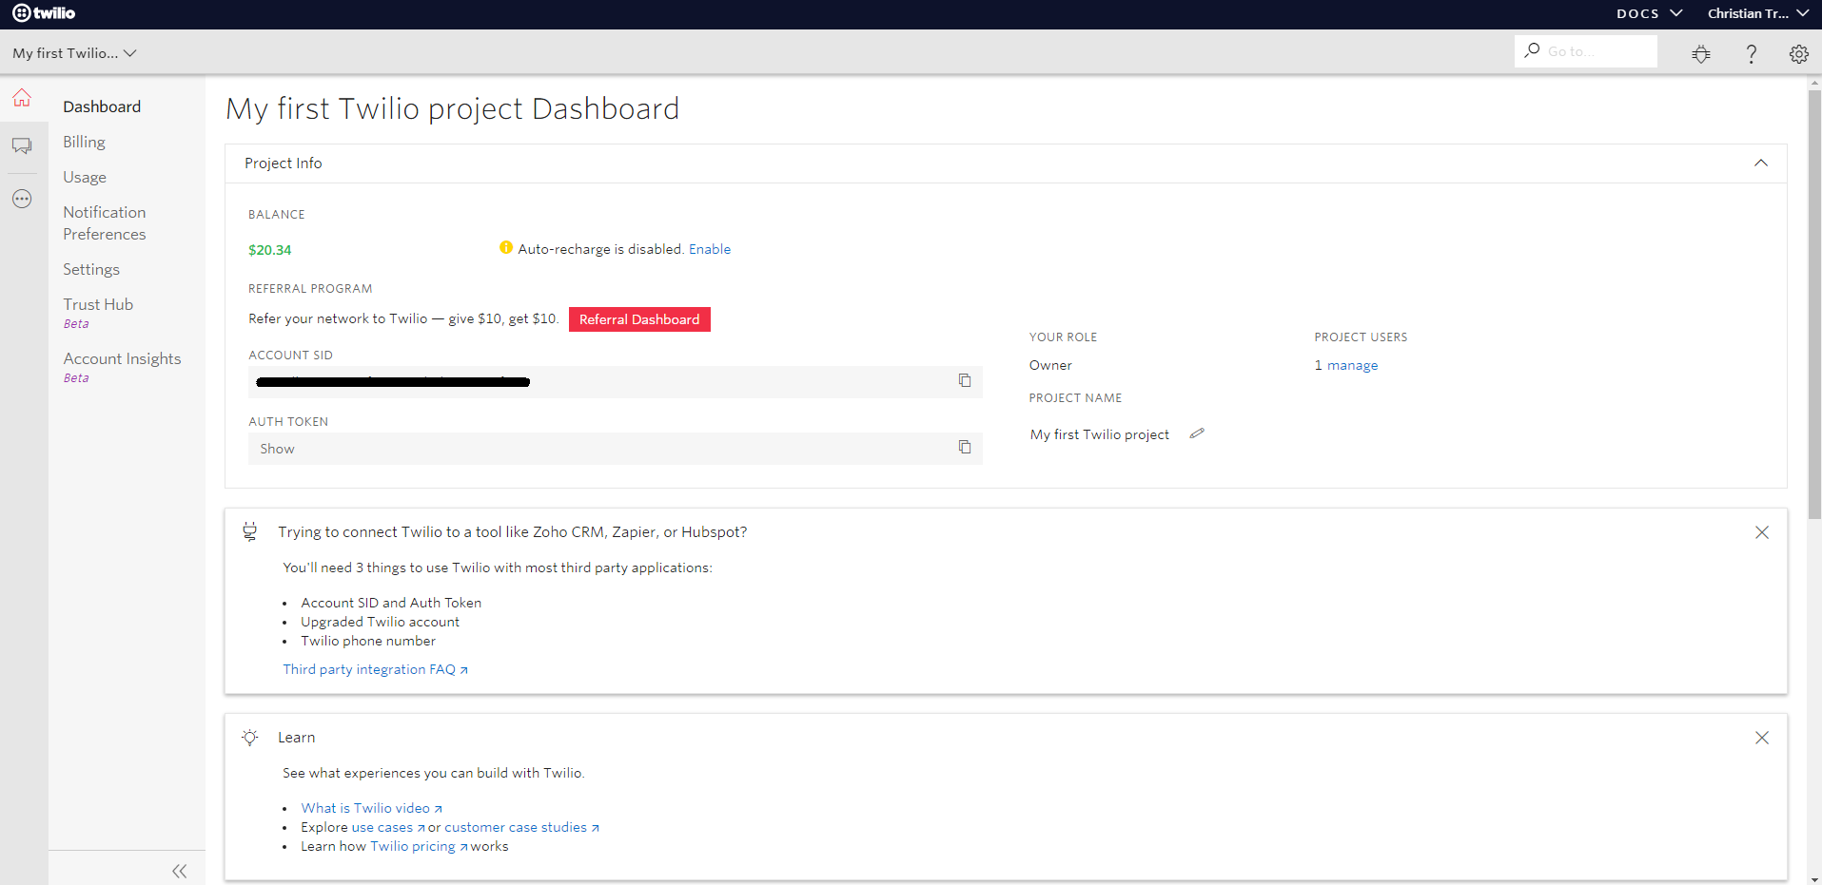1822x885 pixels.
Task: Open the DOCS dropdown menu
Action: tap(1649, 13)
